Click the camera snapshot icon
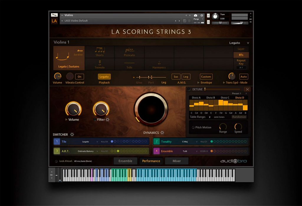Image resolution: width=302 pixels, height=206 pixels. pyautogui.click(x=196, y=15)
